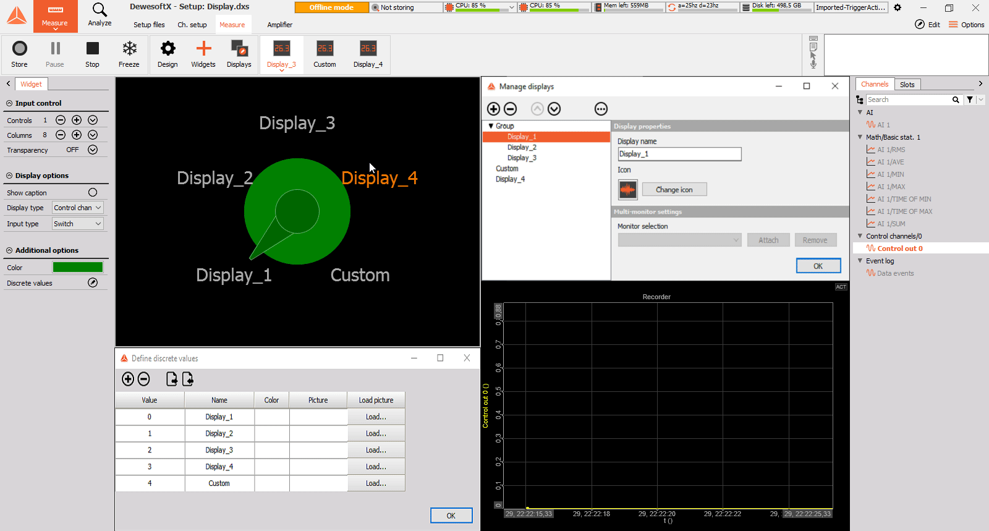The height and width of the screenshot is (531, 989).
Task: Decrease Columns count
Action: [61, 135]
